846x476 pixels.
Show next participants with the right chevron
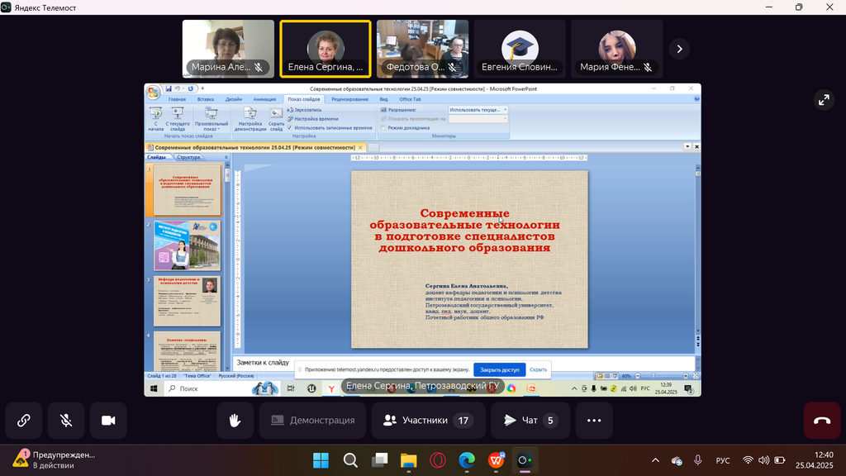(x=679, y=49)
